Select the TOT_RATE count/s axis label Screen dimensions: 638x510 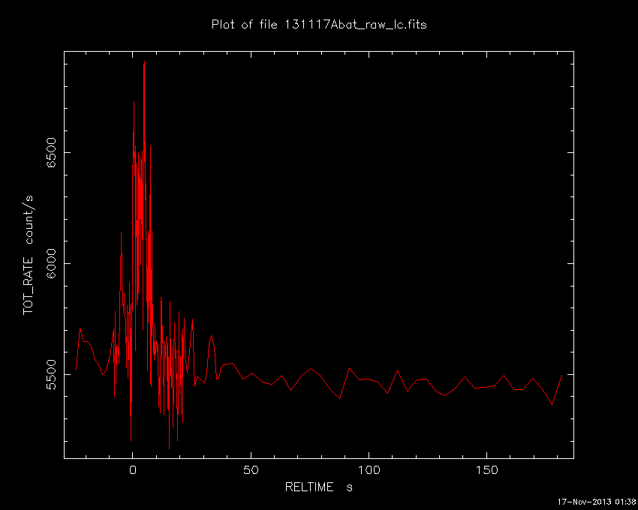pos(29,255)
